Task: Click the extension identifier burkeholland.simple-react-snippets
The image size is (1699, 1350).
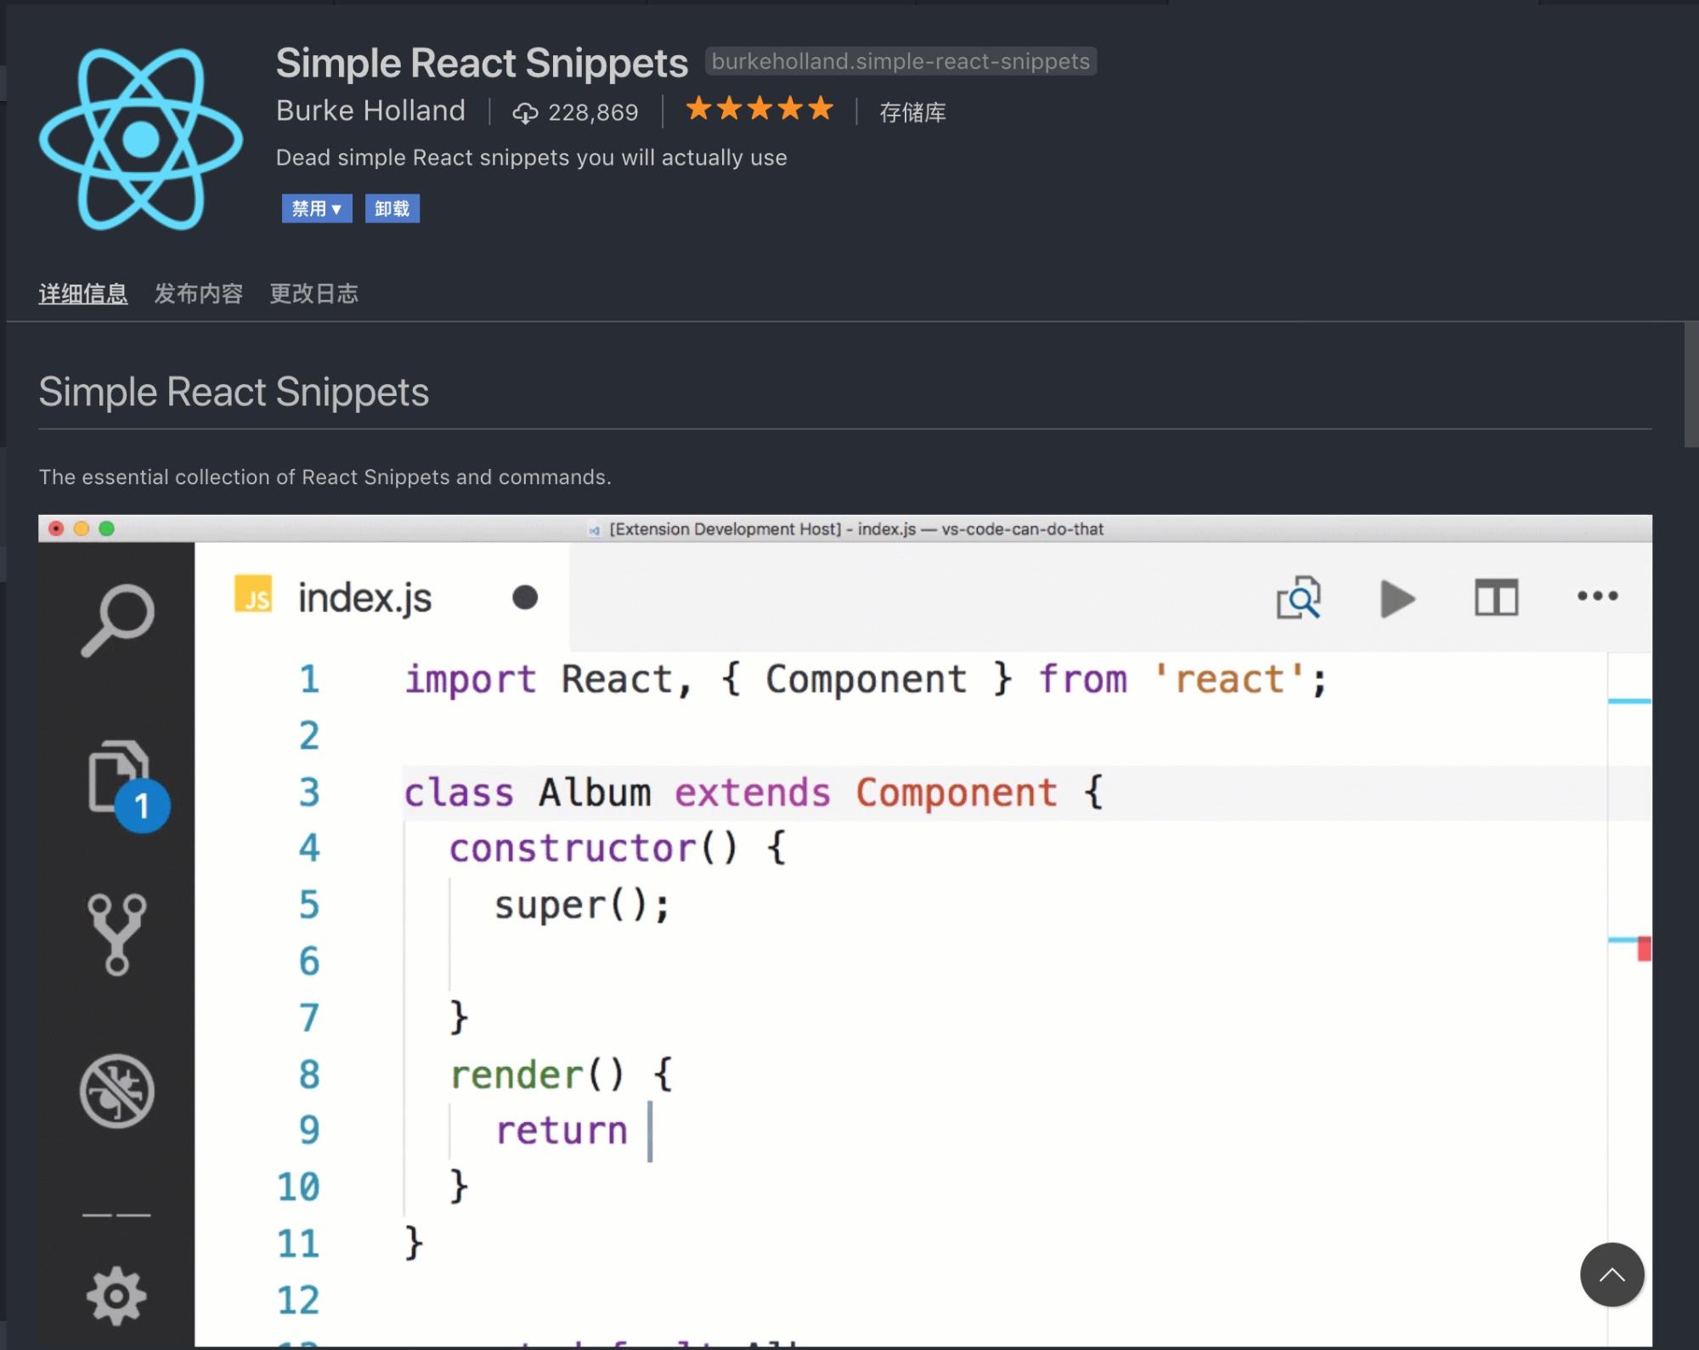Action: (900, 61)
